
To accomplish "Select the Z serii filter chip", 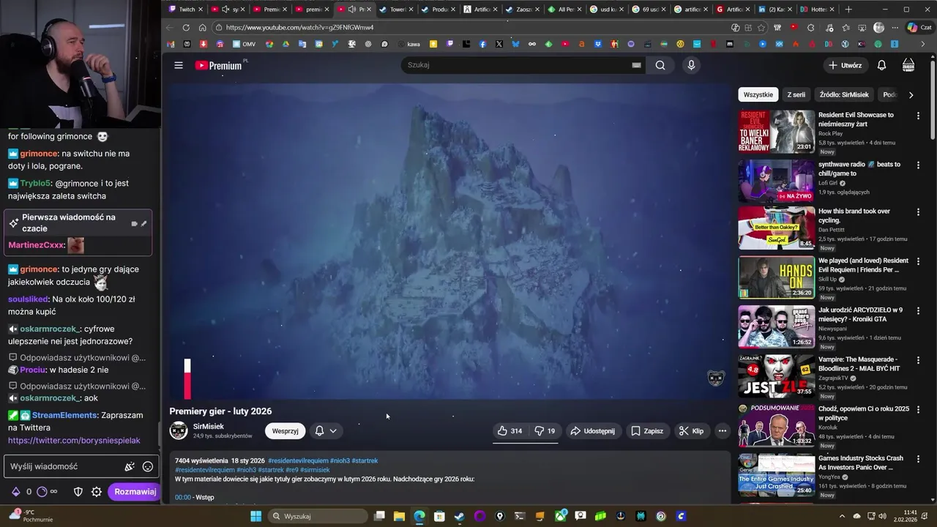I will tap(796, 94).
